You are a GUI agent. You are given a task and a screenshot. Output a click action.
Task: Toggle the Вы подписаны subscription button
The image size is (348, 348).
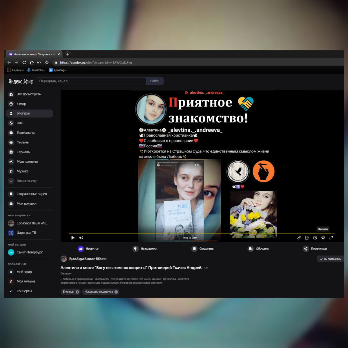click(x=330, y=259)
